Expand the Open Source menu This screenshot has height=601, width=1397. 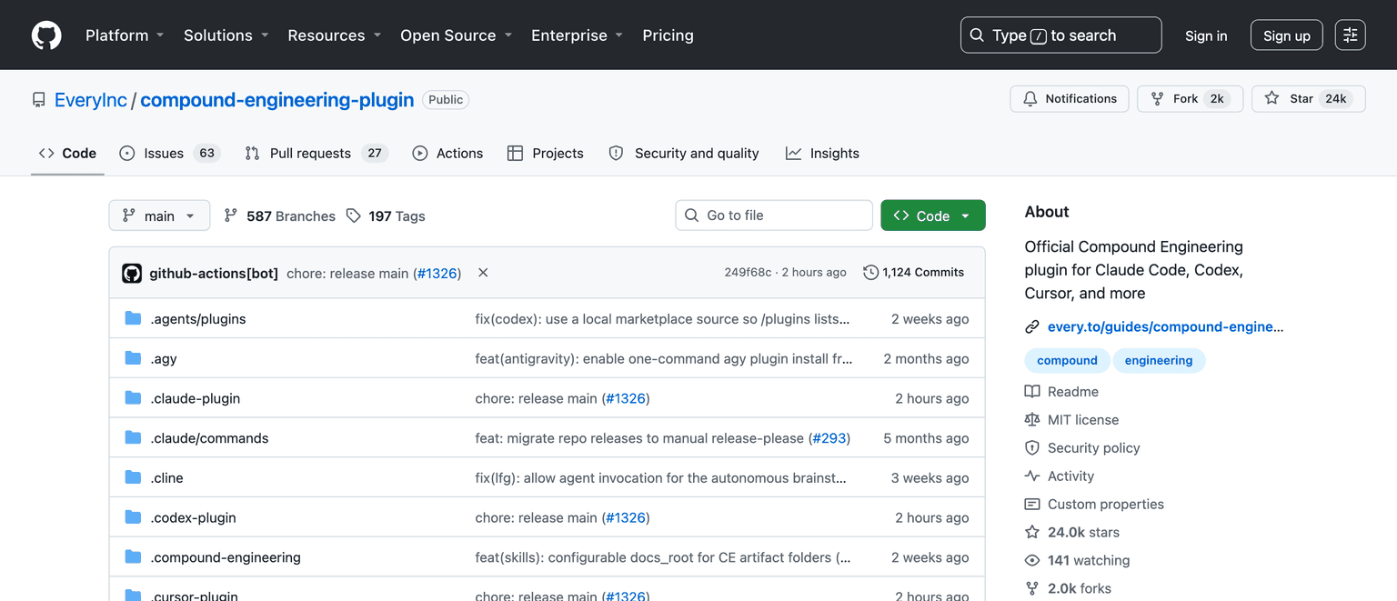coord(457,35)
